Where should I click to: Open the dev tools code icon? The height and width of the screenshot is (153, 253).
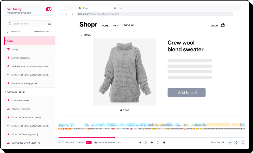coord(229,143)
